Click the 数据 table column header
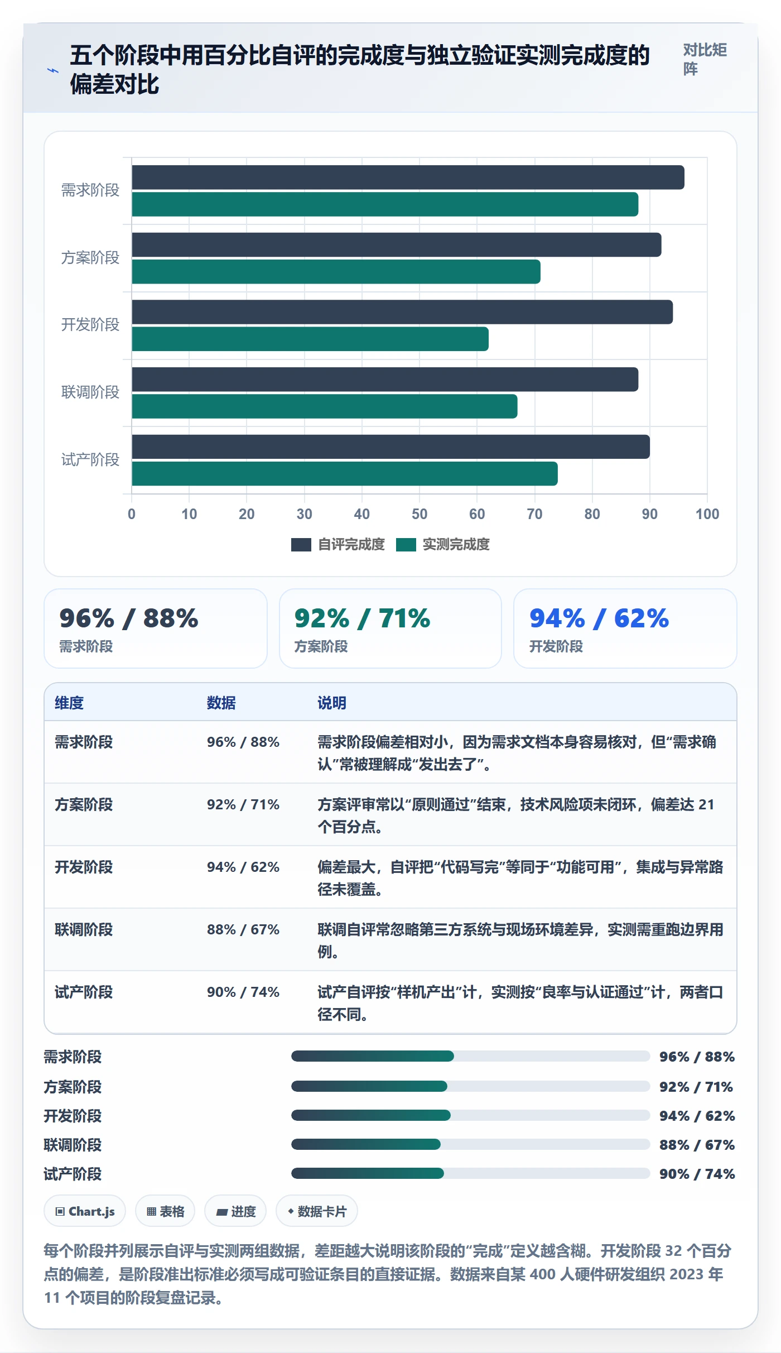The height and width of the screenshot is (1353, 781). tap(221, 703)
